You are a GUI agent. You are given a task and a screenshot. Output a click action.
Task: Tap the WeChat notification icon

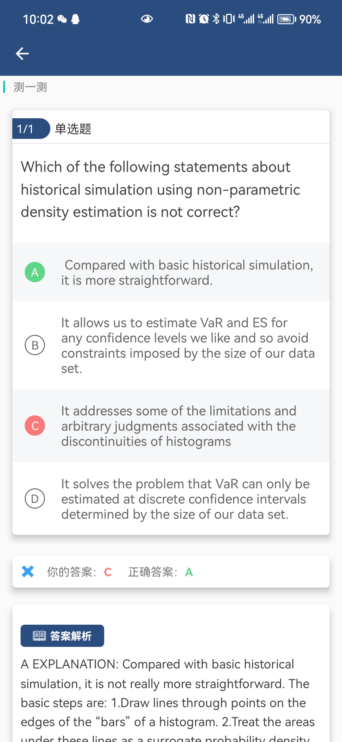[62, 19]
